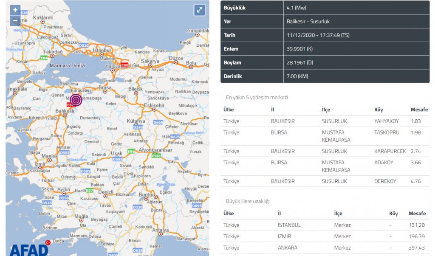Click the YAHYAKOY village cell
The height and width of the screenshot is (256, 435).
pos(386,121)
